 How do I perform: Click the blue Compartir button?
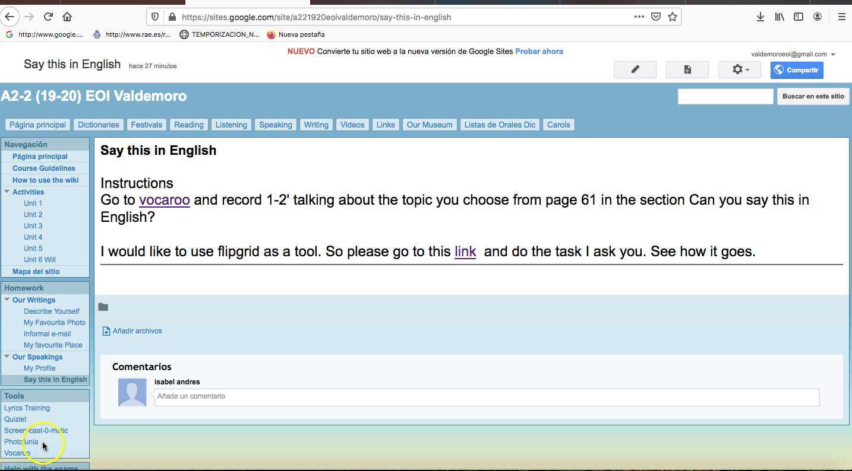pos(797,70)
